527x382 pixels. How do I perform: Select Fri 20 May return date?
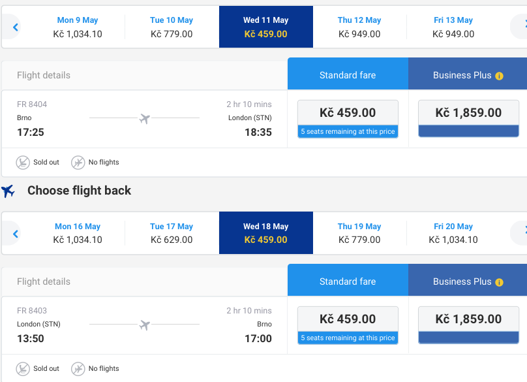click(453, 233)
